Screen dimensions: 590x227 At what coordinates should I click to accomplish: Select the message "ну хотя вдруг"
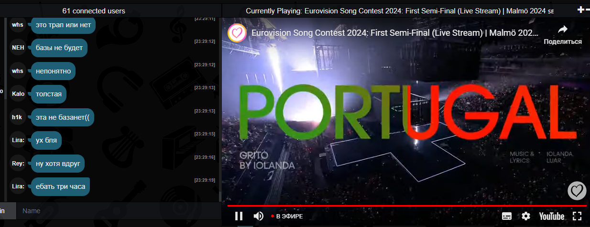click(58, 164)
